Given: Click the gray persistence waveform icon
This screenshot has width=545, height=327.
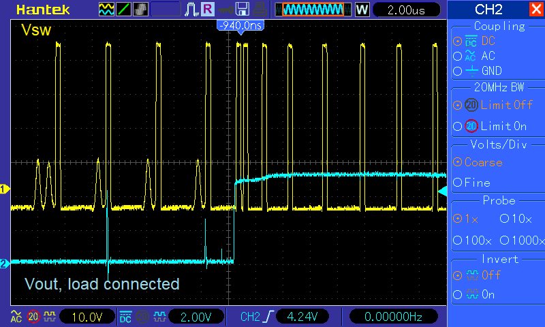Looking at the screenshot, I should (x=140, y=10).
